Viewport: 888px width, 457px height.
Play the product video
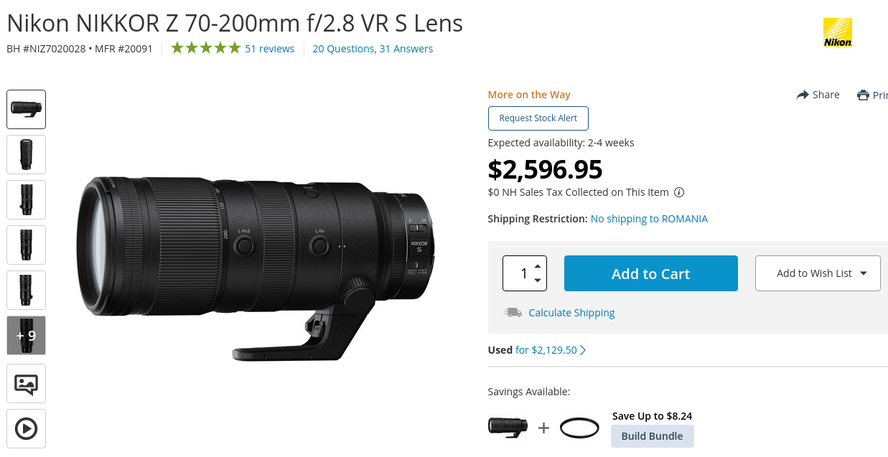click(x=26, y=429)
